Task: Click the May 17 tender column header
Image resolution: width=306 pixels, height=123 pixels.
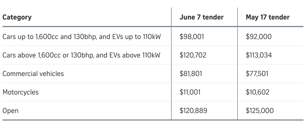Action: click(x=268, y=17)
